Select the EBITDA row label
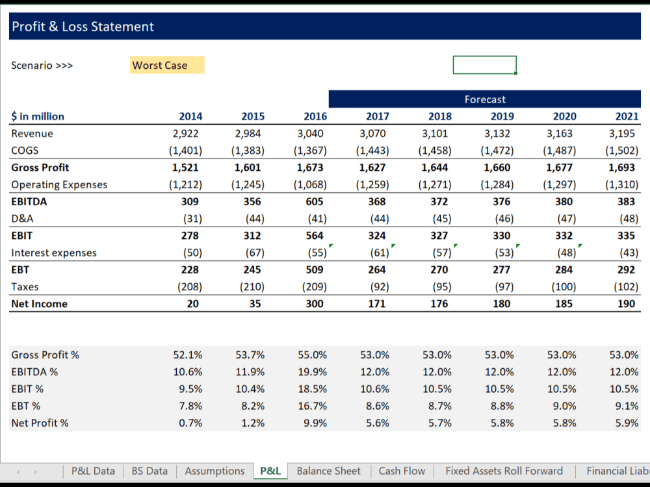This screenshot has width=650, height=487. 29,201
